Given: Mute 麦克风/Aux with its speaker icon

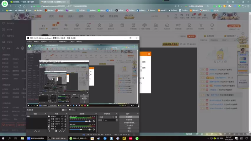Looking at the screenshot, I should [x=90, y=121].
